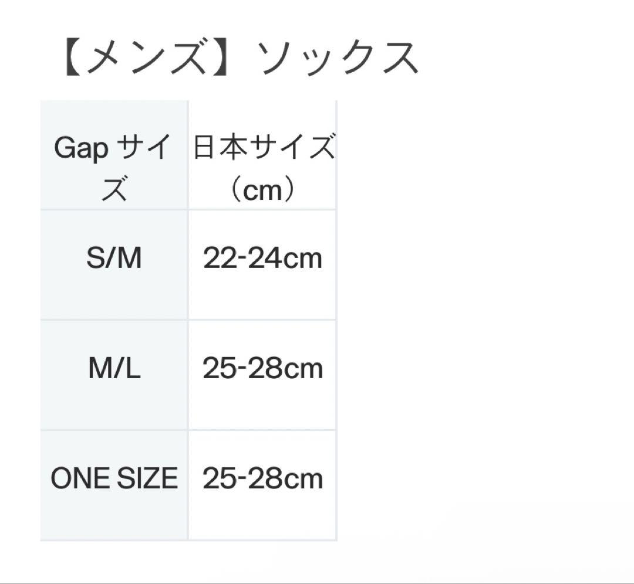
Task: Click the S/M size cell
Action: (x=114, y=258)
